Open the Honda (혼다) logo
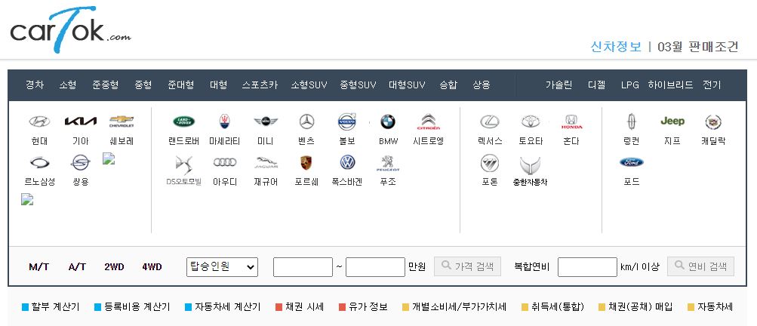Screen dimensions: 757x326 [571, 121]
